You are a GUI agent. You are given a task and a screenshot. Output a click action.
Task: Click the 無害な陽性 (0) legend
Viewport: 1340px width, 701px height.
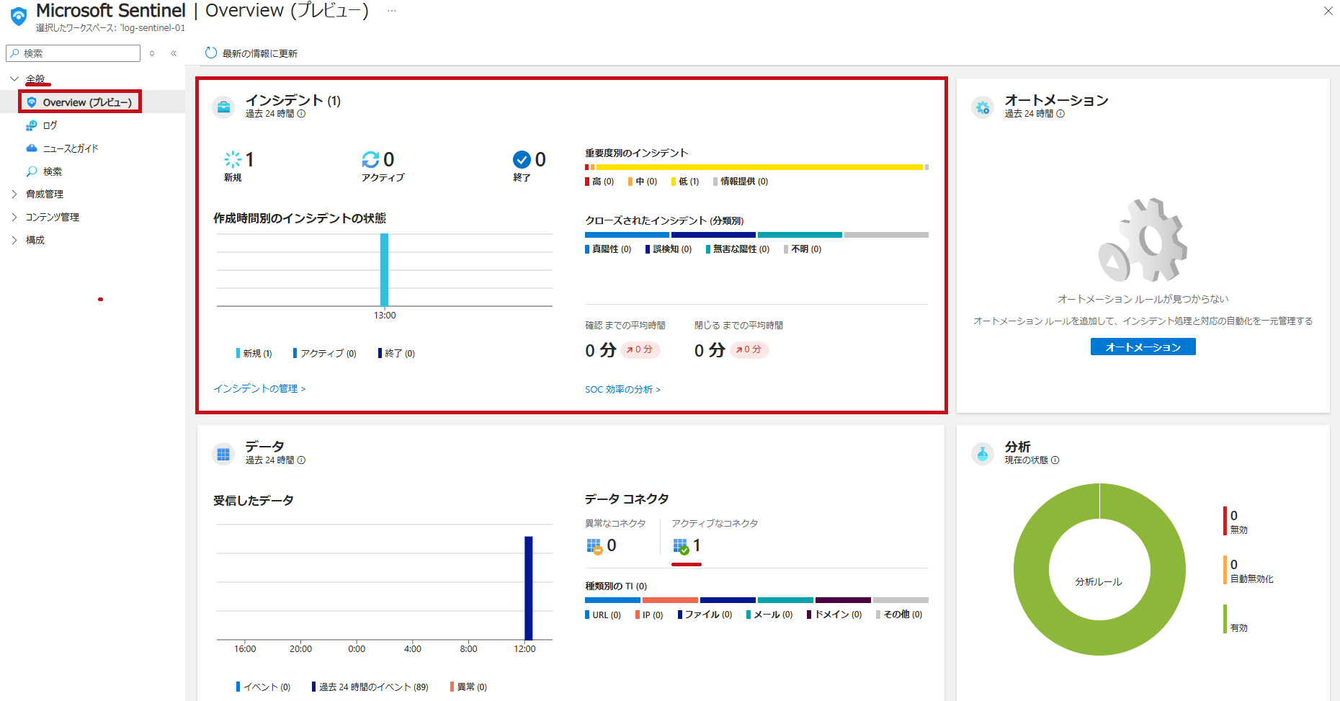(x=738, y=249)
